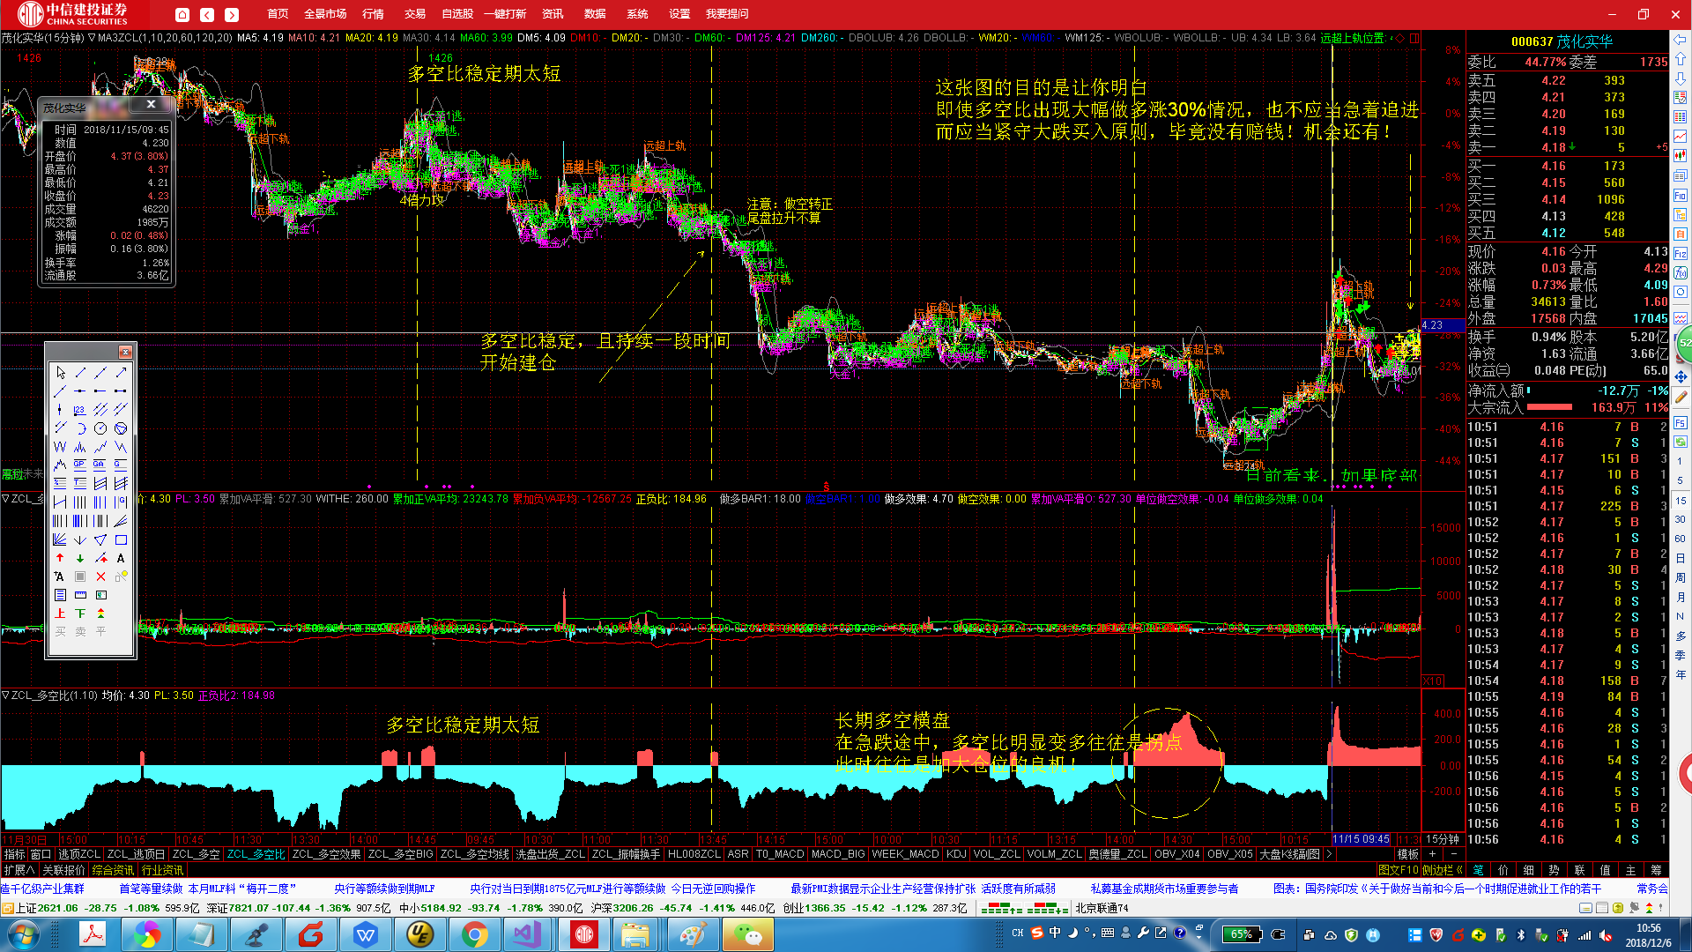The width and height of the screenshot is (1692, 952).
Task: Go back with the left arrow icon
Action: click(207, 14)
